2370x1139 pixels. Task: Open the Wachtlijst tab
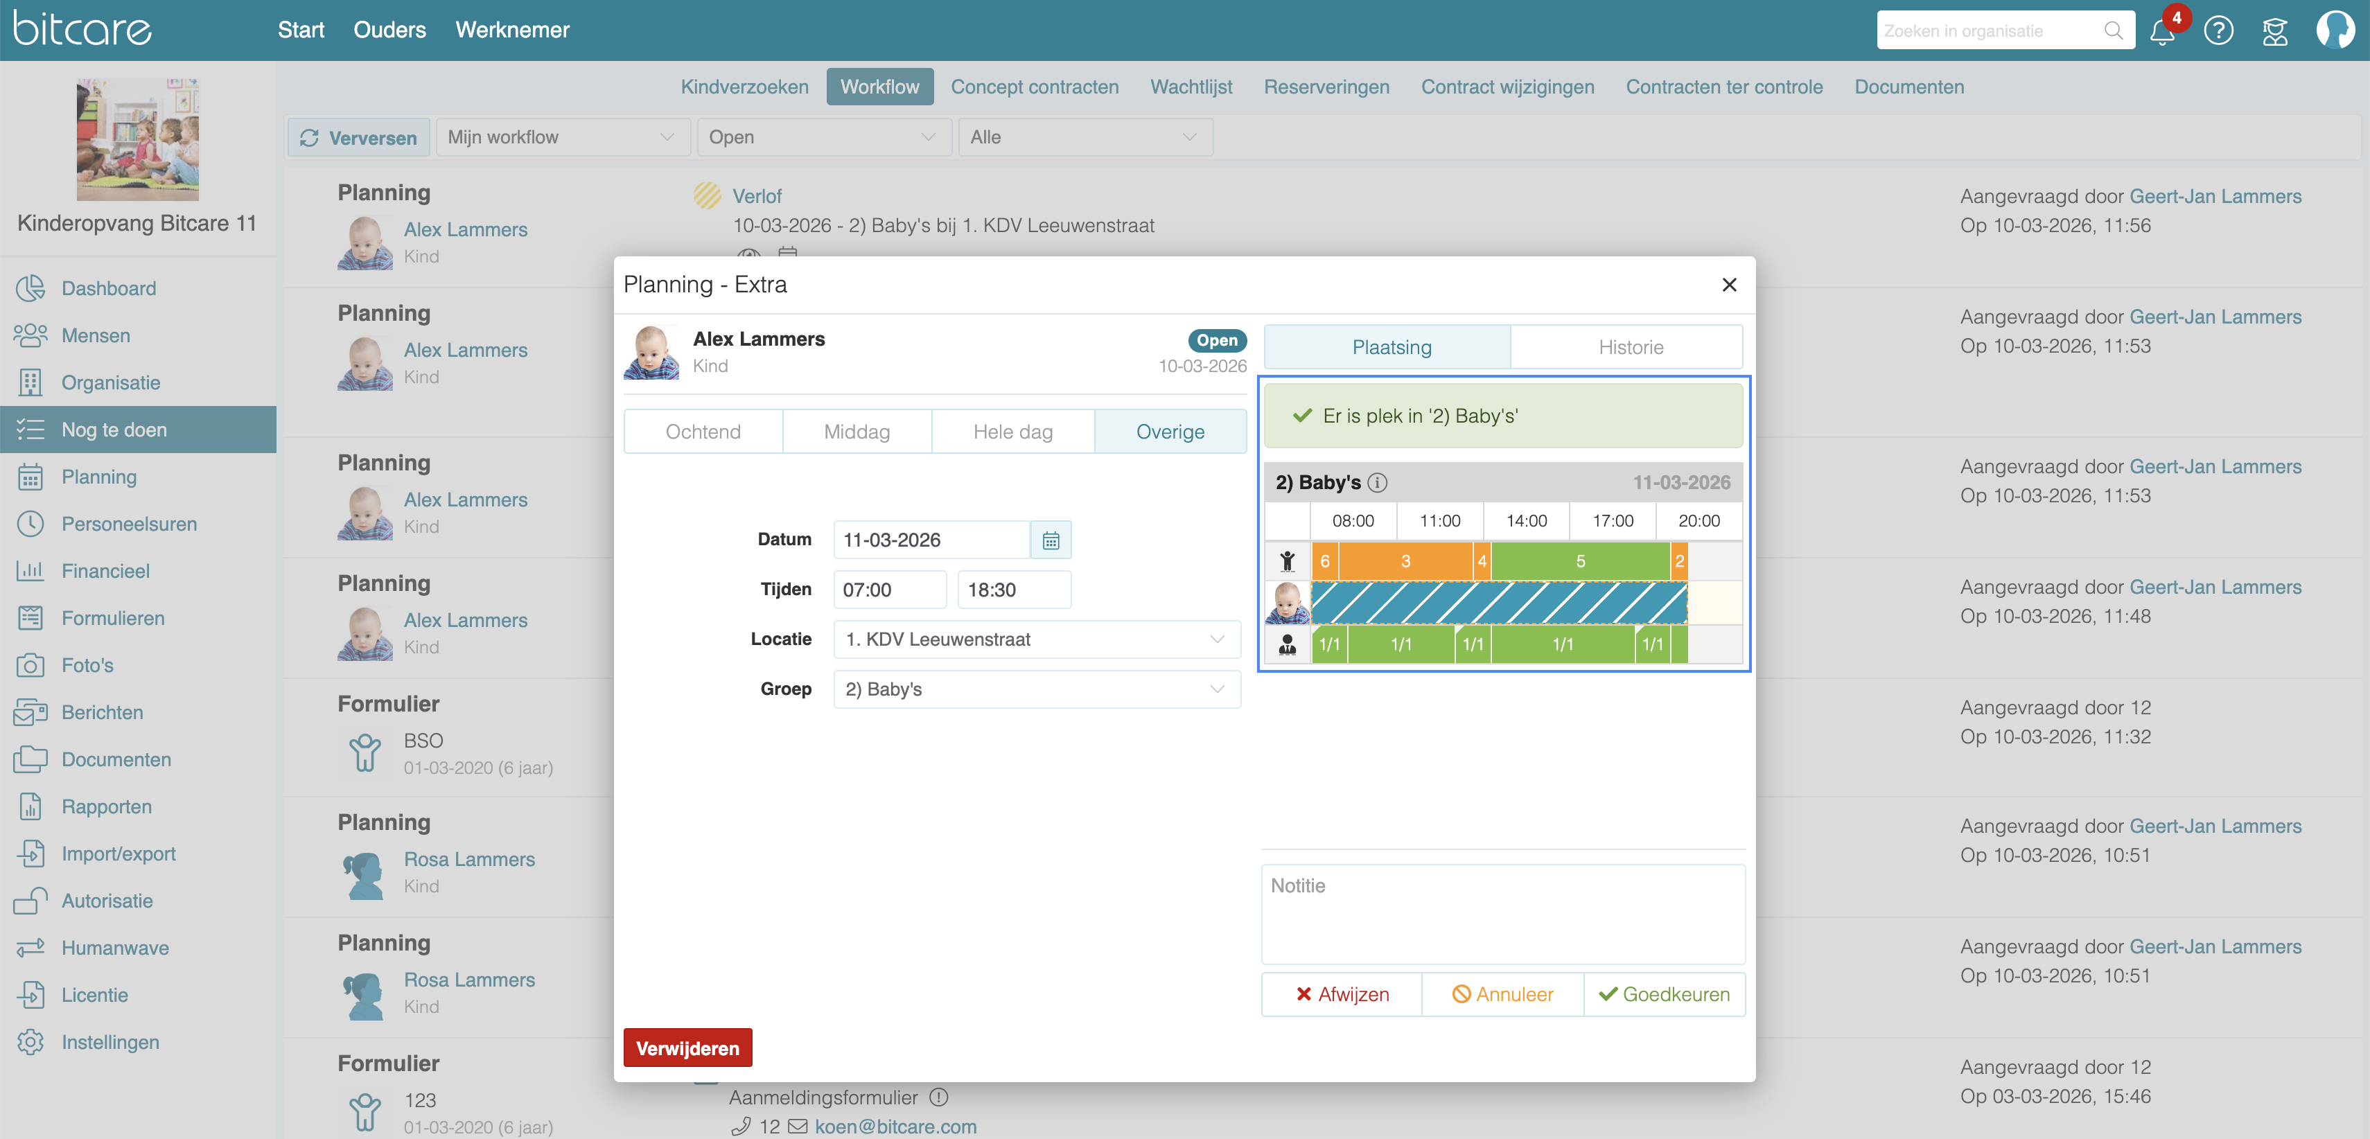point(1191,87)
